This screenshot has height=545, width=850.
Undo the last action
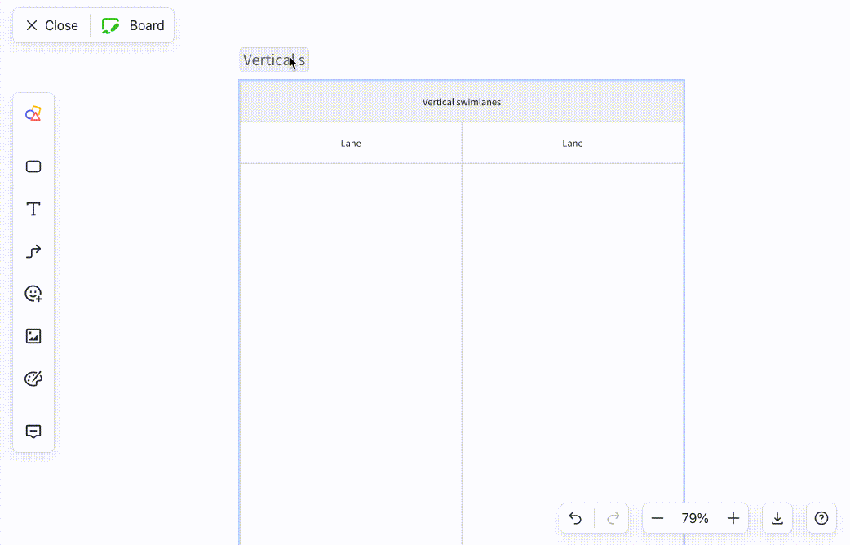pos(576,518)
